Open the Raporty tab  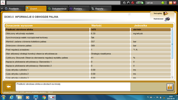pyautogui.click(x=101, y=9)
